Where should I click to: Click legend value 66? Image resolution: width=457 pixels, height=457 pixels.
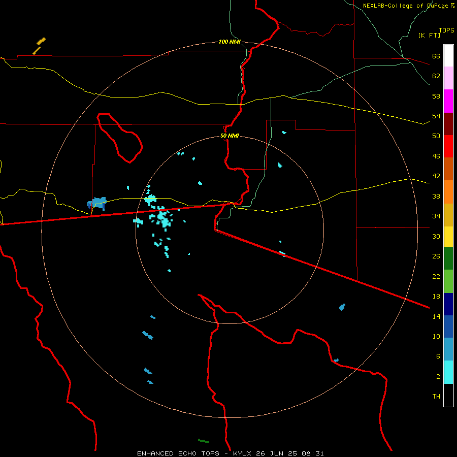436,56
